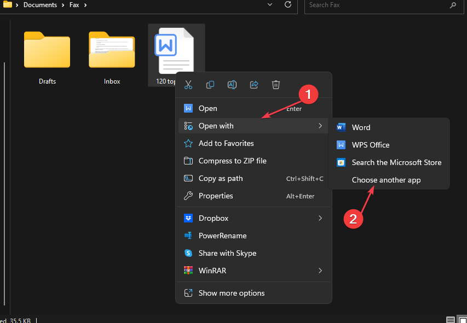Screen dimensions: 467x323
Task: Click the refresh button by address bar
Action: (288, 5)
